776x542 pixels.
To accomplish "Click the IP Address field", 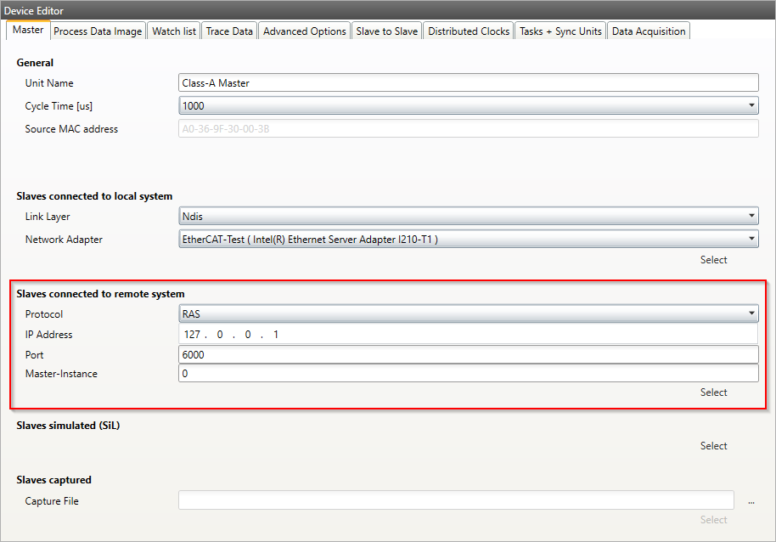I will [x=467, y=335].
